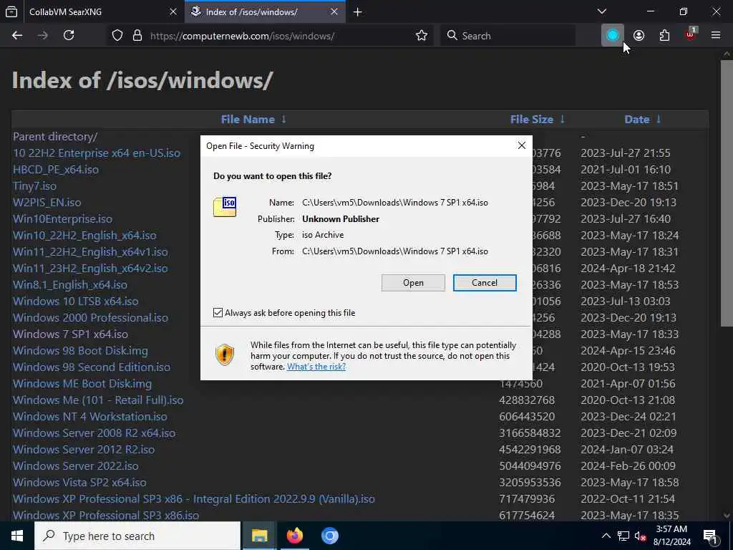Image resolution: width=733 pixels, height=550 pixels.
Task: Open Windows NT 4 Workstation.iso link
Action: click(x=89, y=416)
